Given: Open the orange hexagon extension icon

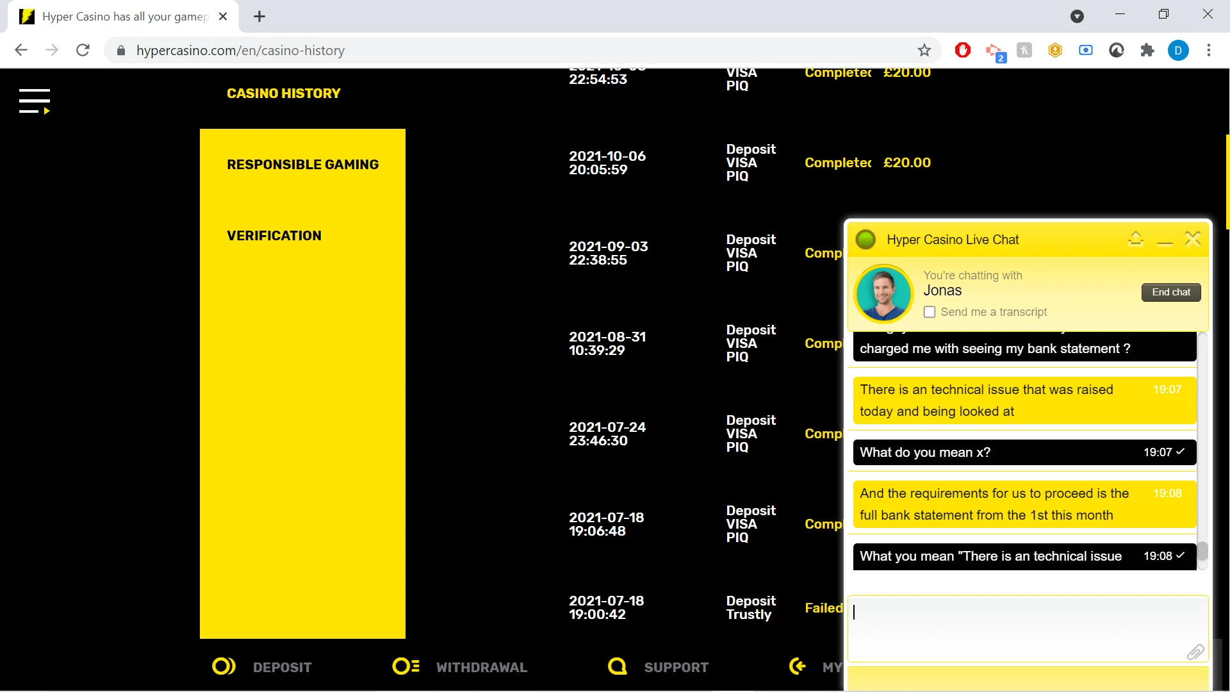Looking at the screenshot, I should [1055, 50].
